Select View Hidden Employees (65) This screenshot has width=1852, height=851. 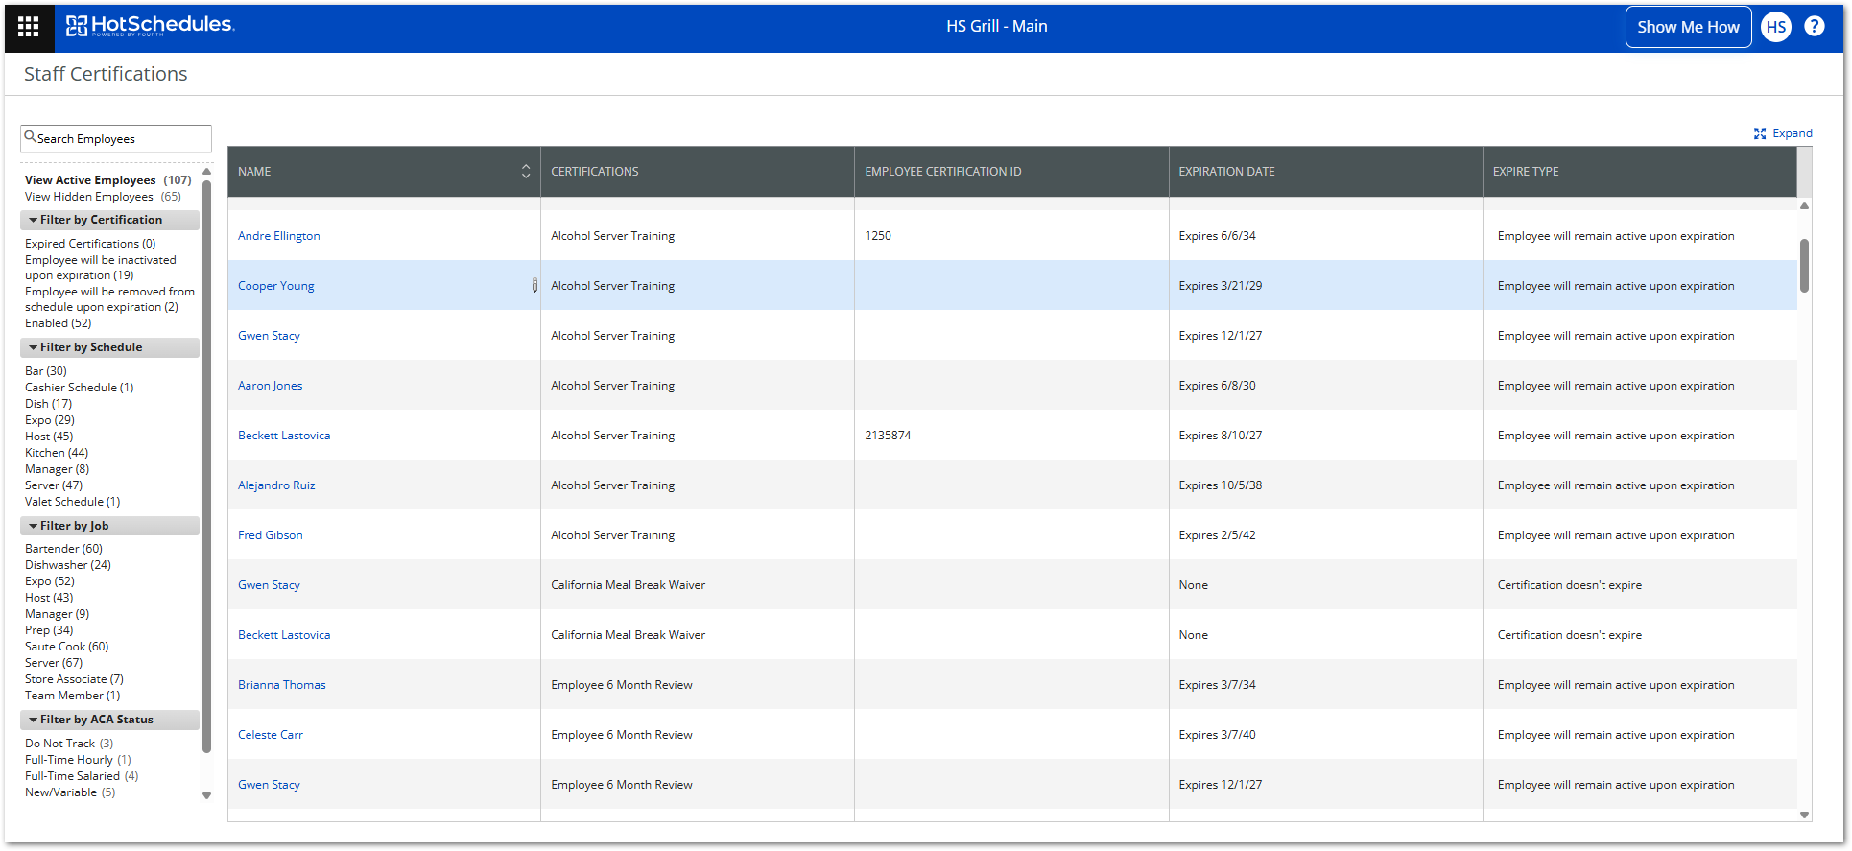click(x=103, y=197)
